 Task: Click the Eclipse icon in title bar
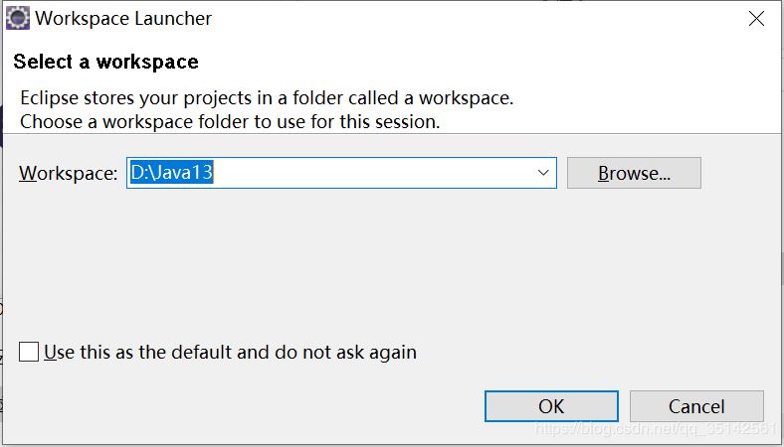tap(17, 19)
